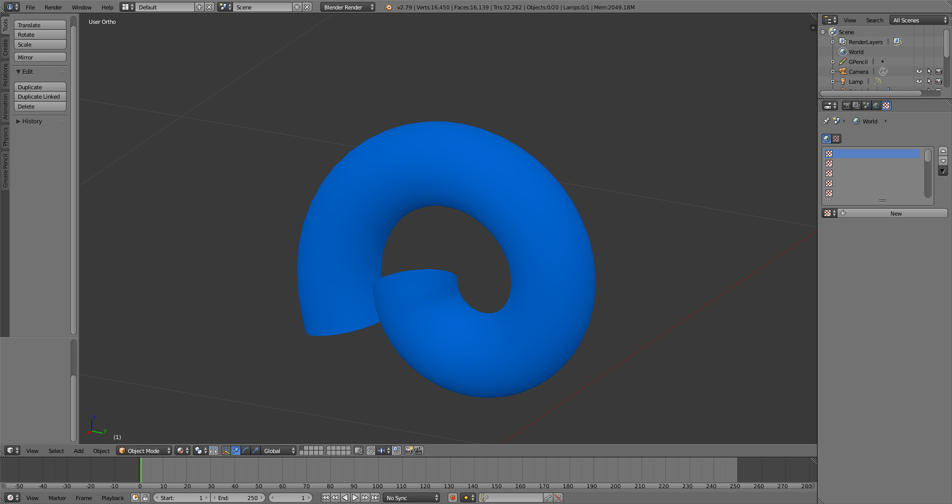Click the Duplicate Linked button
Image resolution: width=952 pixels, height=504 pixels.
coord(40,97)
